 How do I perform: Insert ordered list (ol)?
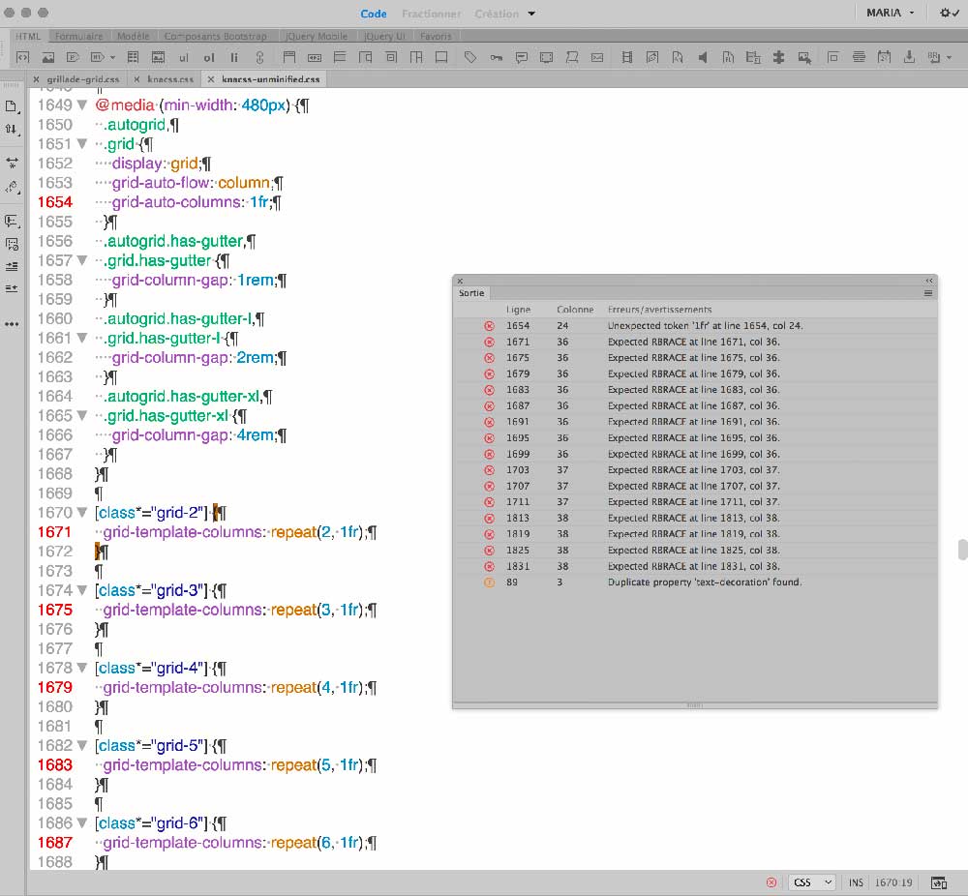tap(209, 58)
